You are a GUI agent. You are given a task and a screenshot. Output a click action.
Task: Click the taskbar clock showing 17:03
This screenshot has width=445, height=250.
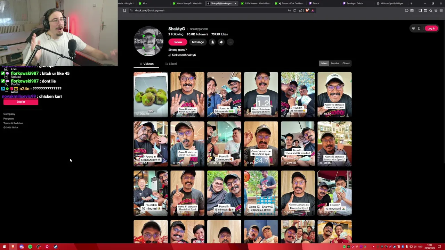coord(430,247)
